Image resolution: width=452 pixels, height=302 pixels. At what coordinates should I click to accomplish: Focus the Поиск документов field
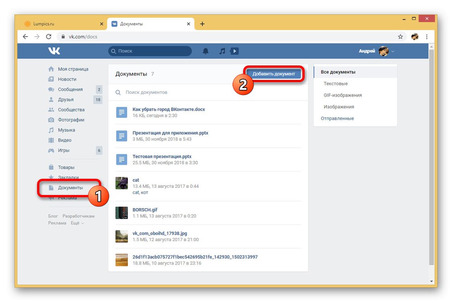[208, 93]
